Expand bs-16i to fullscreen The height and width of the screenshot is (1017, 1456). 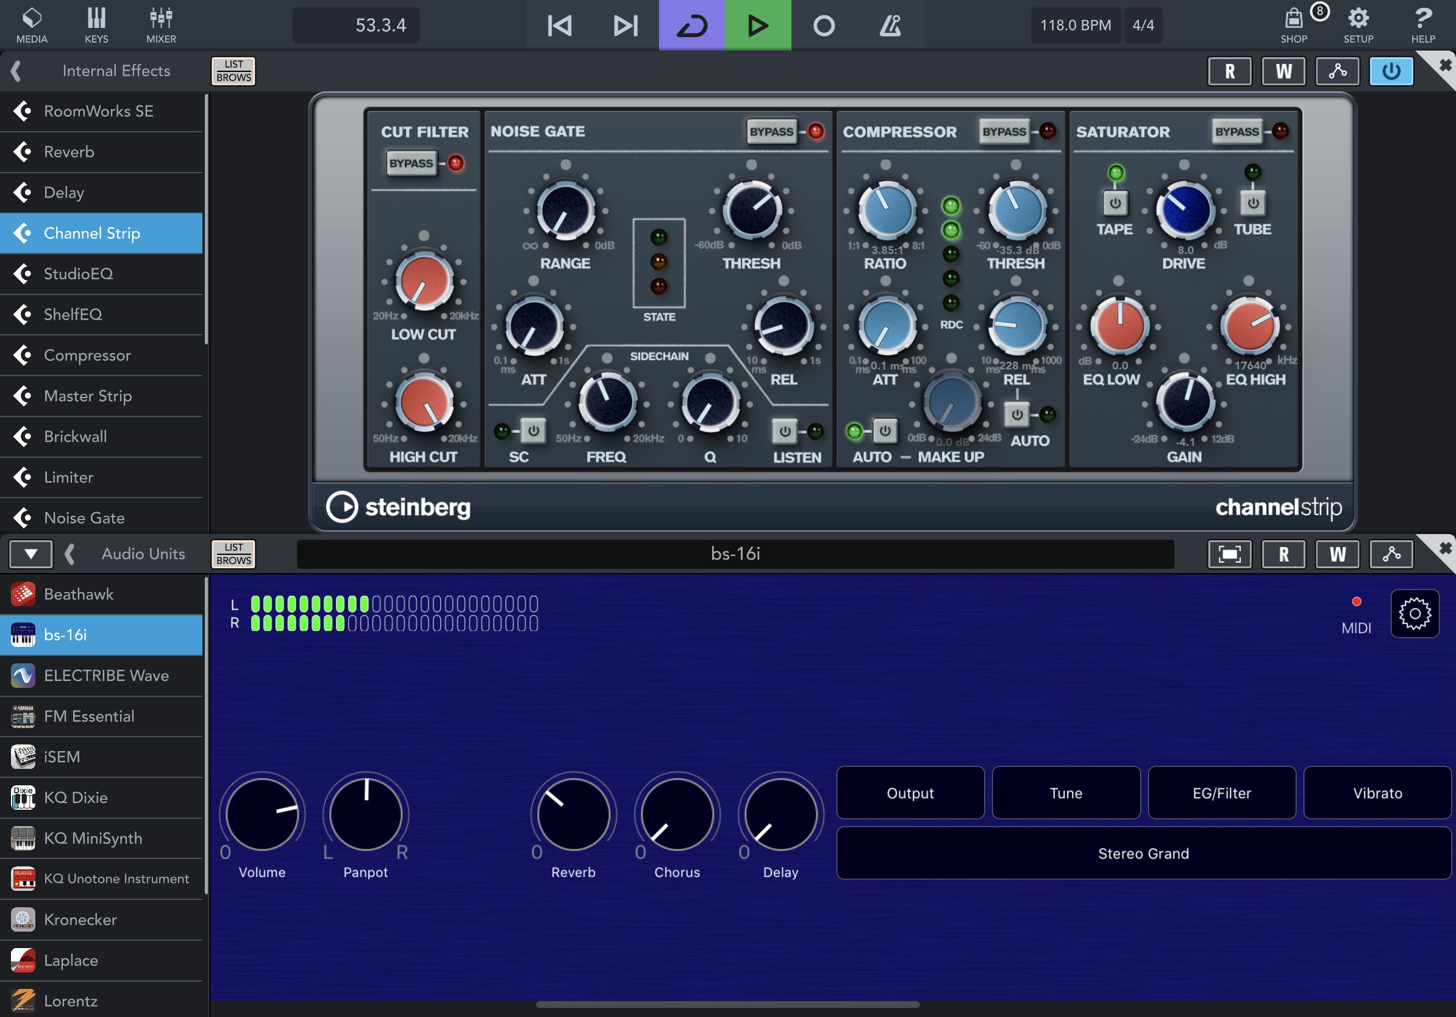(x=1230, y=554)
